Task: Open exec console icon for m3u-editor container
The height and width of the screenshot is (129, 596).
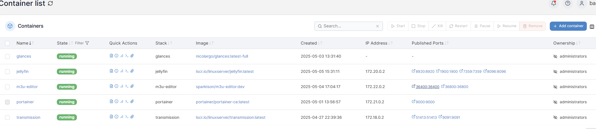Action: pos(127,86)
